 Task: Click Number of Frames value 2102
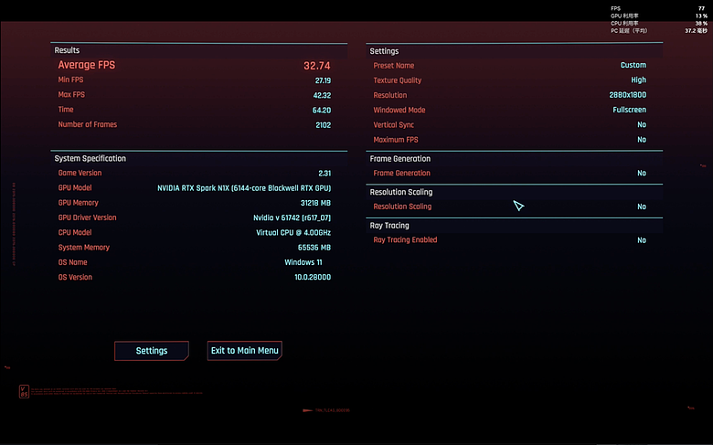(x=324, y=125)
